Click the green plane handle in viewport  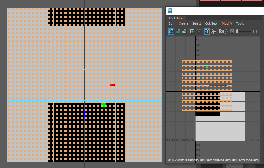pos(104,104)
